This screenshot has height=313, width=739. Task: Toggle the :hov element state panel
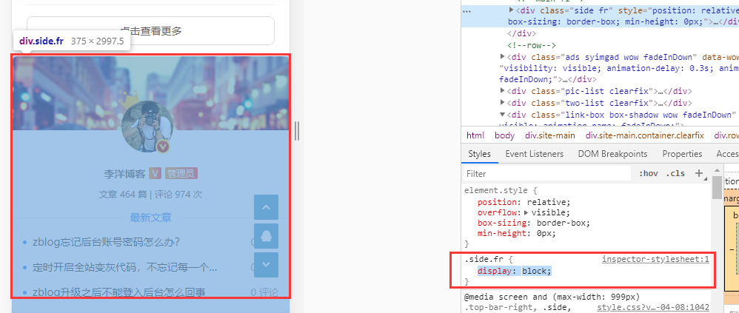[x=647, y=173]
